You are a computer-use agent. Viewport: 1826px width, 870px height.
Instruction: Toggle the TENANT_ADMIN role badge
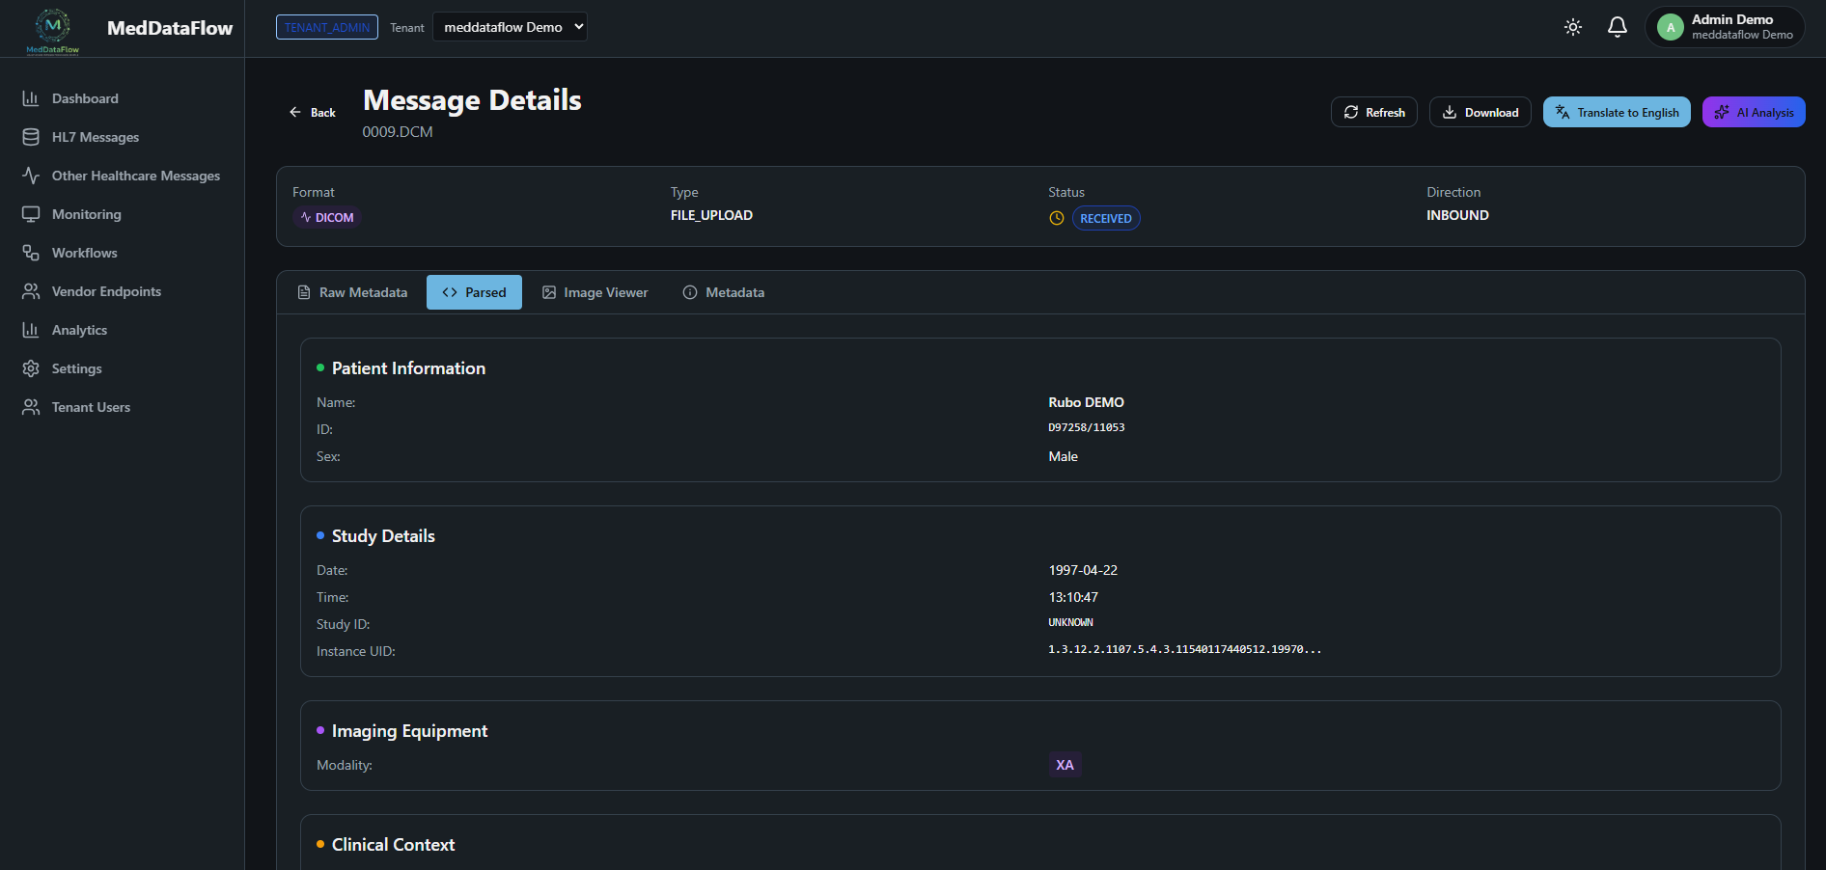click(x=326, y=26)
